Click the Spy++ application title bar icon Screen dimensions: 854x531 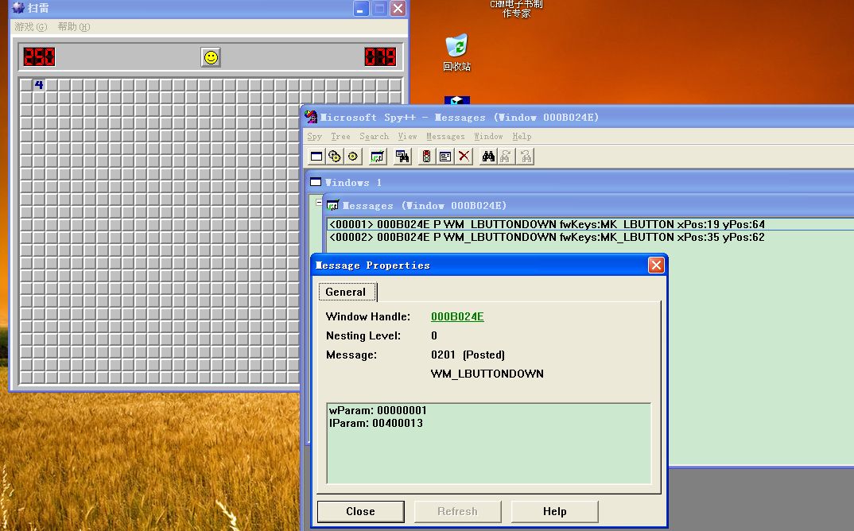311,117
